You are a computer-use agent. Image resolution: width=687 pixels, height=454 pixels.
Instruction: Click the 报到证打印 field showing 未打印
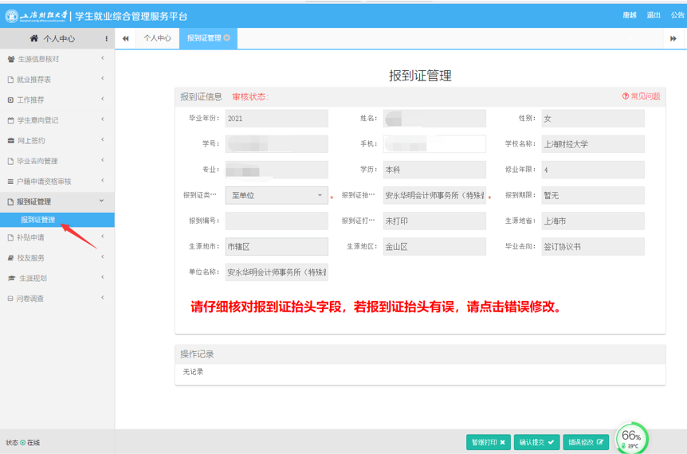(x=434, y=221)
